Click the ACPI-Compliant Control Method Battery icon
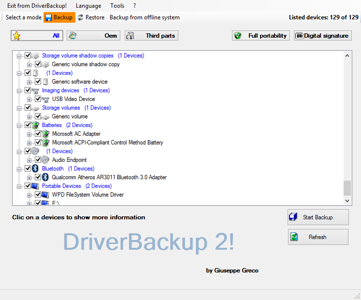This screenshot has width=361, height=300. click(x=46, y=142)
